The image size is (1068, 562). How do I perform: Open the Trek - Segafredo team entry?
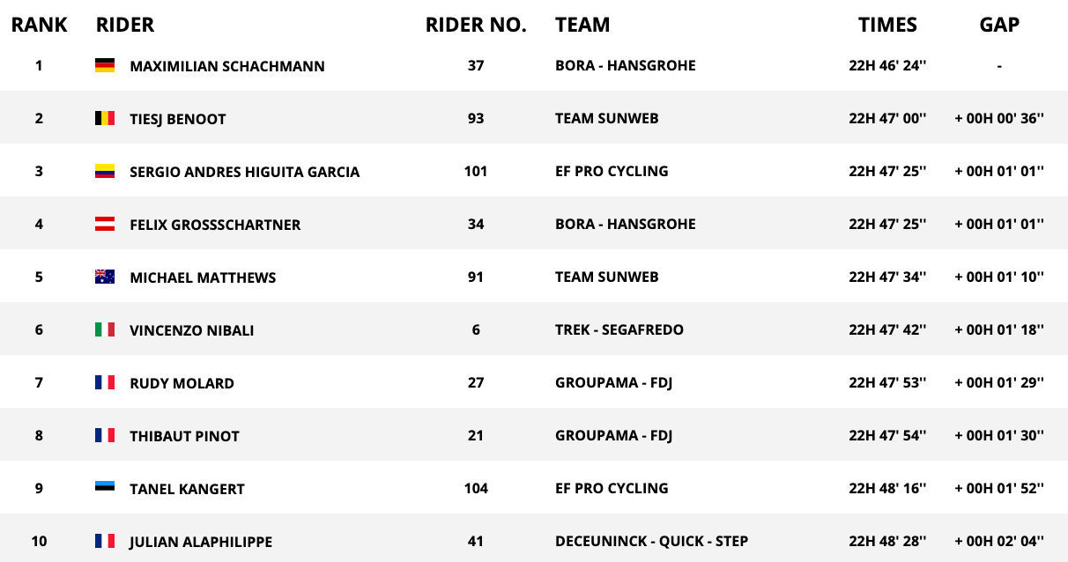[619, 329]
